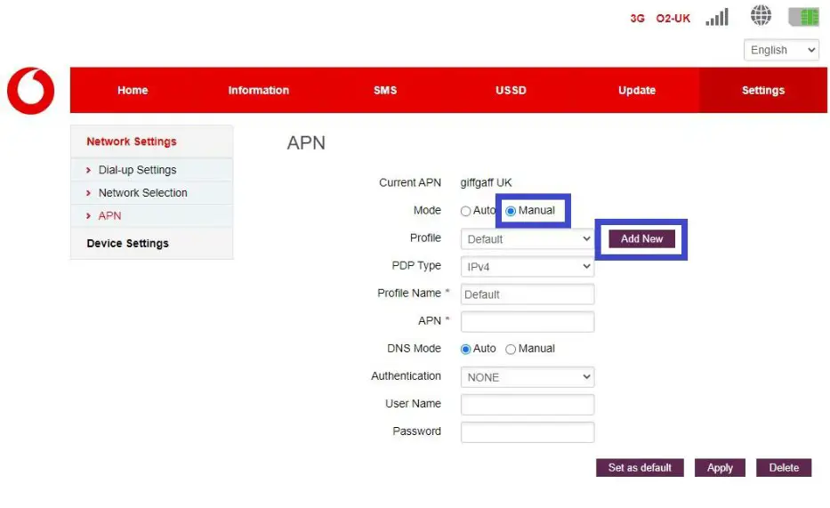Click the Set as default button
This screenshot has width=830, height=508.
pos(640,468)
